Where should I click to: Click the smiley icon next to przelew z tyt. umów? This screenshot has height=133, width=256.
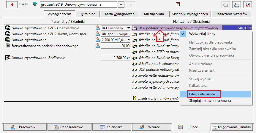coord(135,98)
